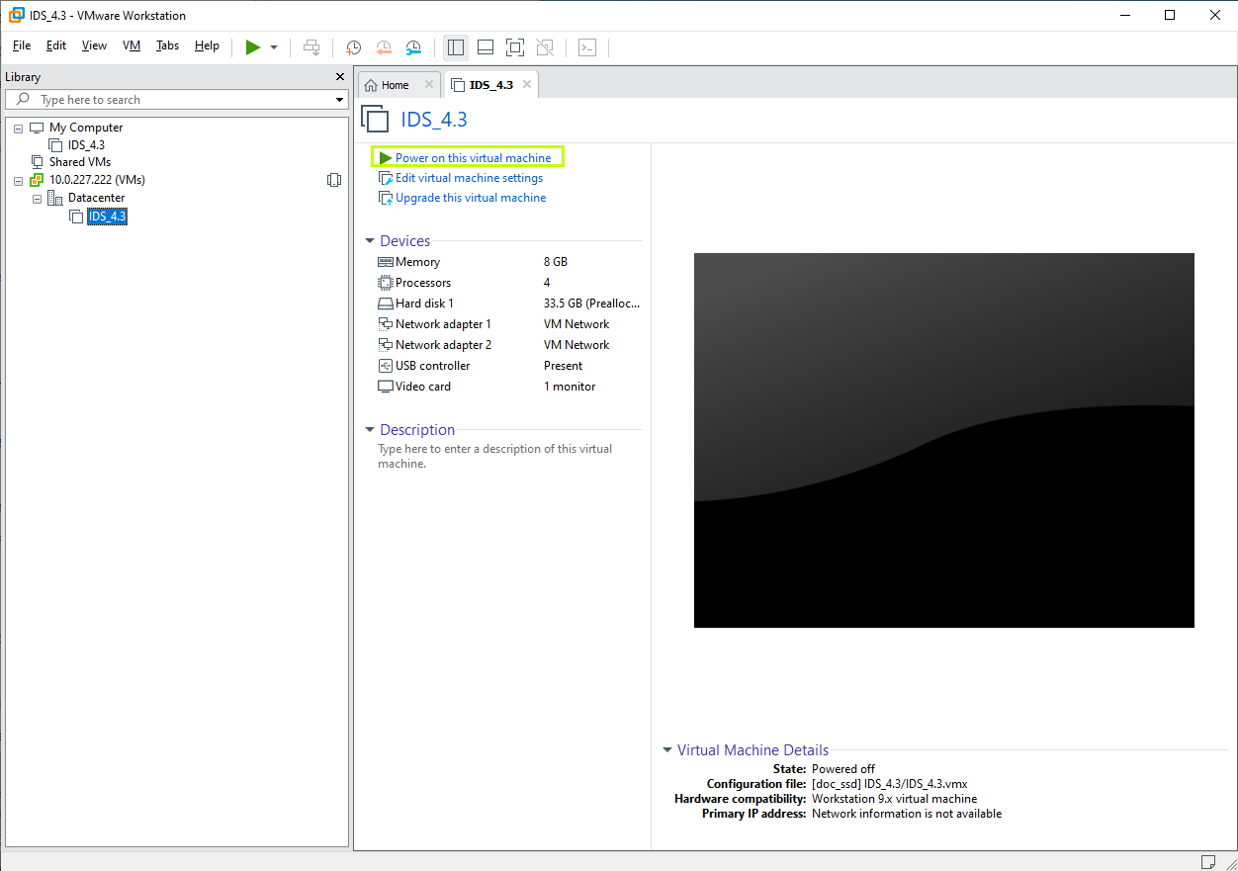Select IDS_4.3 under Datacenter
This screenshot has width=1238, height=871.
tap(107, 217)
